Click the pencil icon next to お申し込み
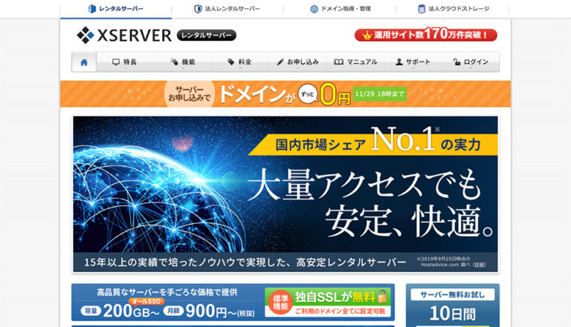Image resolution: width=571 pixels, height=327 pixels. (280, 62)
